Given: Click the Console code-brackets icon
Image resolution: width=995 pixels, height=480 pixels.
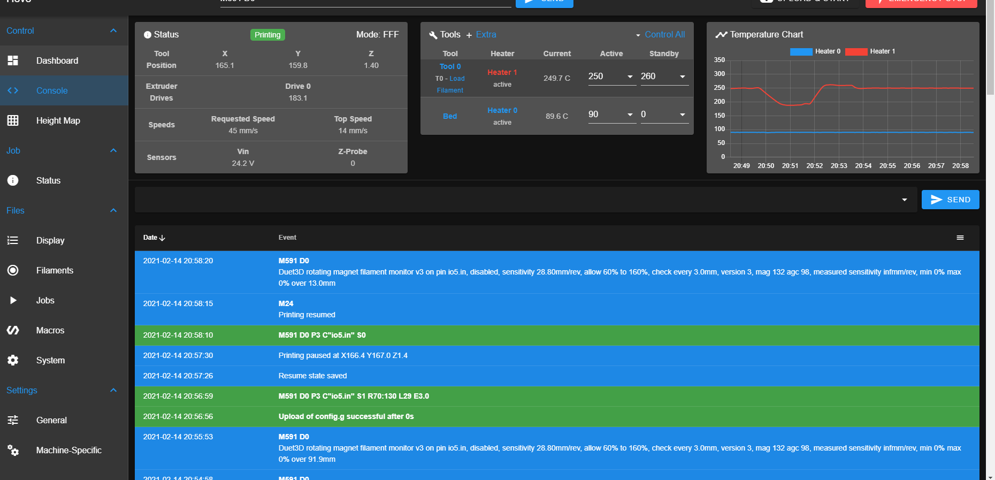Looking at the screenshot, I should [x=13, y=90].
